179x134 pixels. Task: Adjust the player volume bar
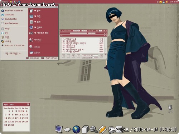[x=92, y=33]
